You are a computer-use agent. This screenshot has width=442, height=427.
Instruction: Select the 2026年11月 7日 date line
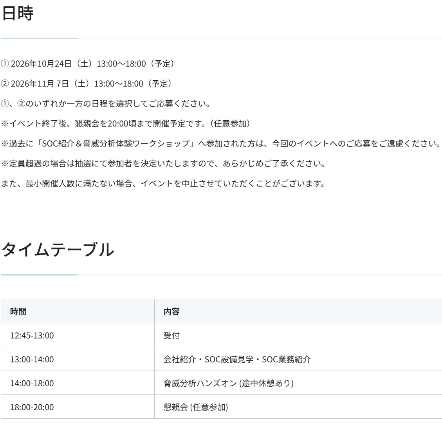click(86, 84)
